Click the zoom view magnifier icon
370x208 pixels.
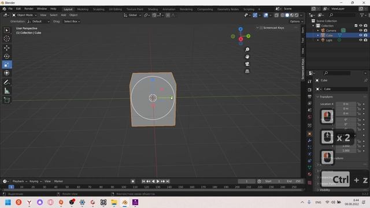[x=247, y=49]
